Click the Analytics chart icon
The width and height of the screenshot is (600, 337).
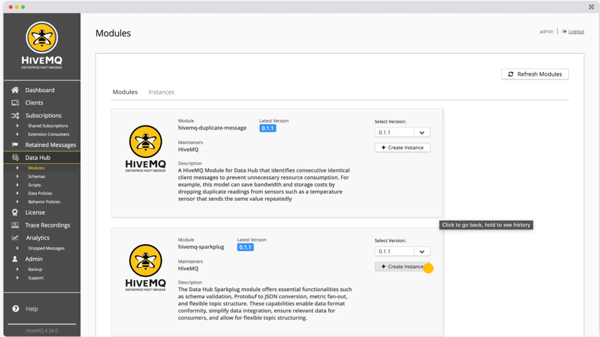tap(15, 238)
